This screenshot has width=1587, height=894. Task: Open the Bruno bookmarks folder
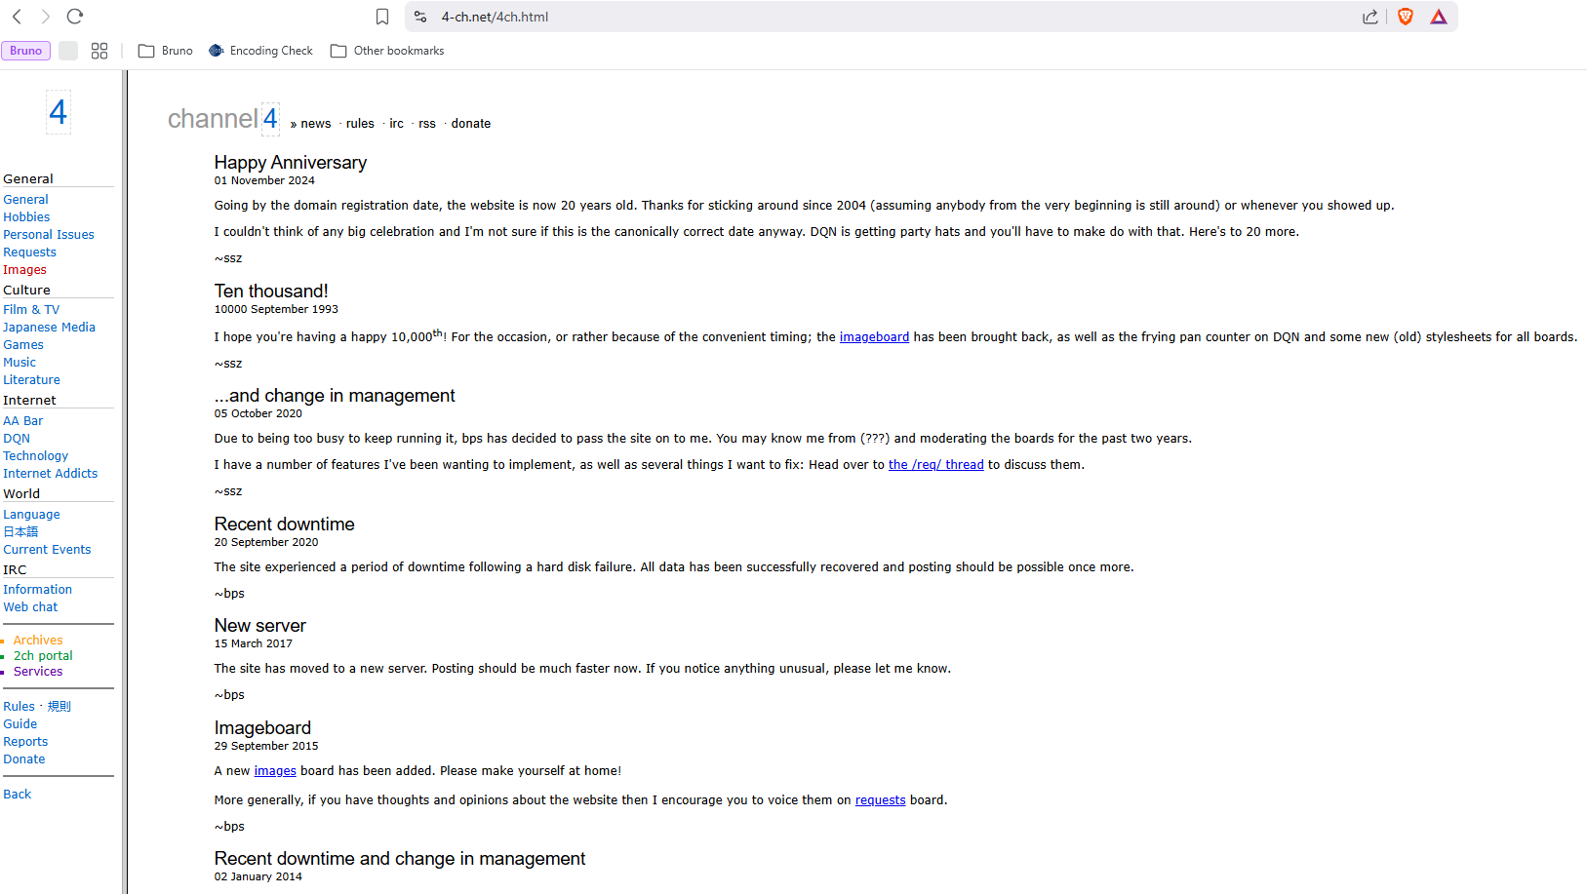click(166, 51)
